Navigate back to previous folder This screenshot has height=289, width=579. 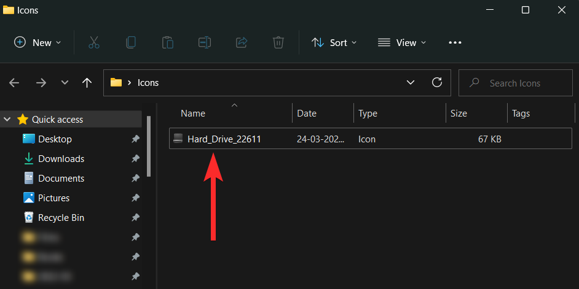click(x=14, y=83)
